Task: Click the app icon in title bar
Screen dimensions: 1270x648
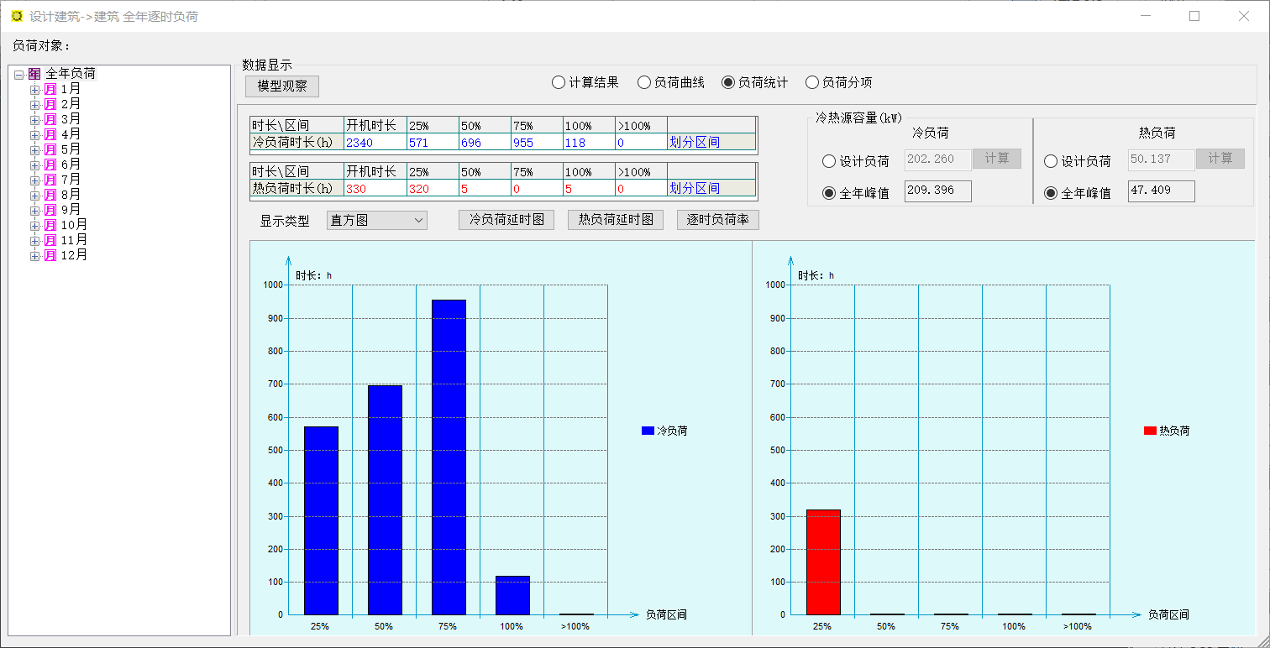Action: [x=17, y=16]
